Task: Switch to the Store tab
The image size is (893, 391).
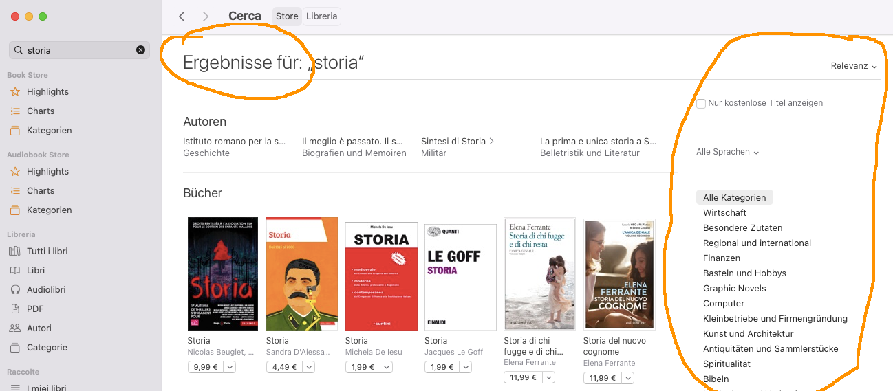Action: click(x=287, y=16)
